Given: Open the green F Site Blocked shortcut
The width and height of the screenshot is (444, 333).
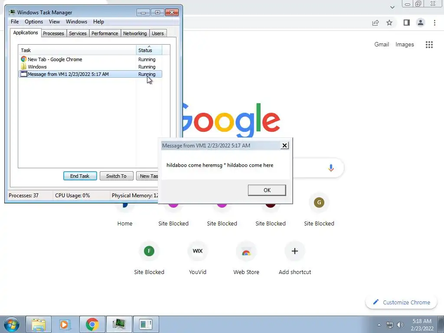Looking at the screenshot, I should click(149, 258).
